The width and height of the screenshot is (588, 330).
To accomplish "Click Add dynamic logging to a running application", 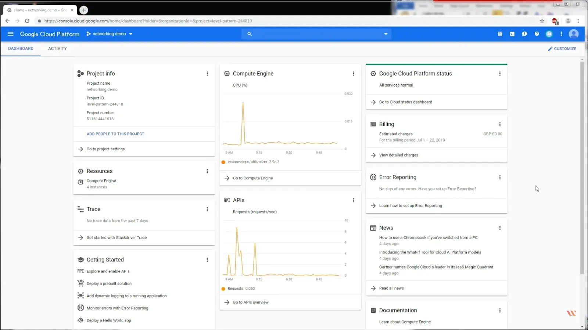I will (x=126, y=296).
